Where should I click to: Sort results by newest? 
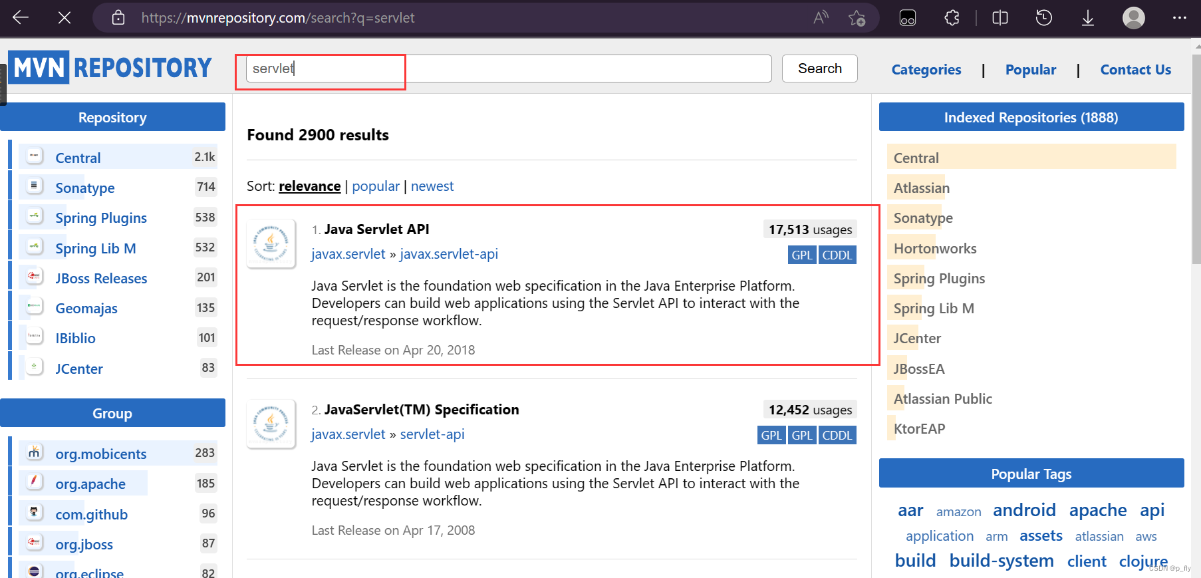432,186
